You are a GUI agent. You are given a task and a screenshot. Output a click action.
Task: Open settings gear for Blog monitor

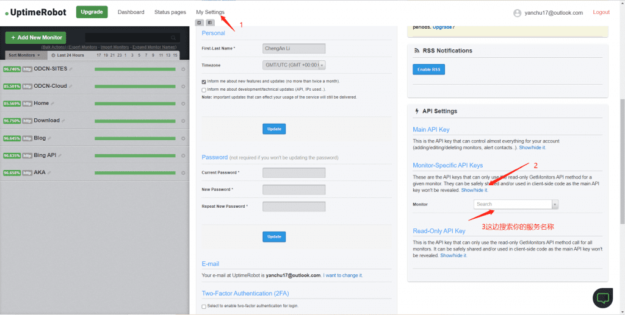tap(183, 138)
